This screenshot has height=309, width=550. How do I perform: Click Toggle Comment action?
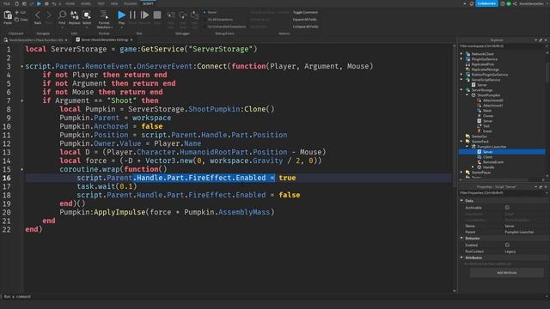(305, 12)
